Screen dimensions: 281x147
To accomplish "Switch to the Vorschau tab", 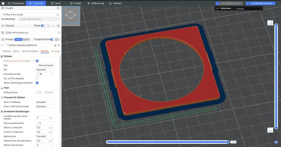I will (36, 3).
